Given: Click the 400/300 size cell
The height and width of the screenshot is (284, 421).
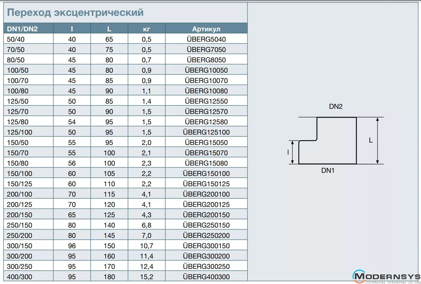Looking at the screenshot, I should 20,277.
